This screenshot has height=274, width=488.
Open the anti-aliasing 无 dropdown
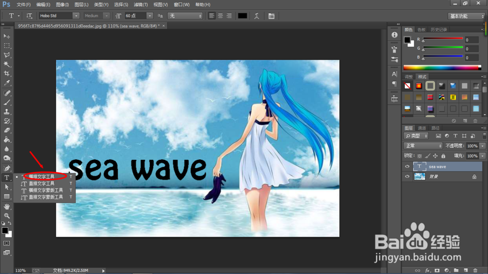pos(185,16)
